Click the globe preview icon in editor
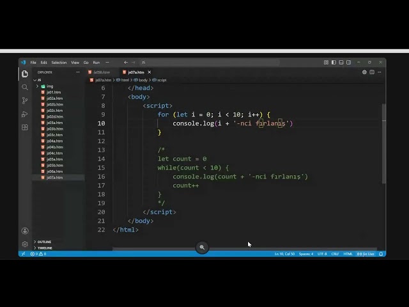This screenshot has width=409, height=307. (x=364, y=72)
